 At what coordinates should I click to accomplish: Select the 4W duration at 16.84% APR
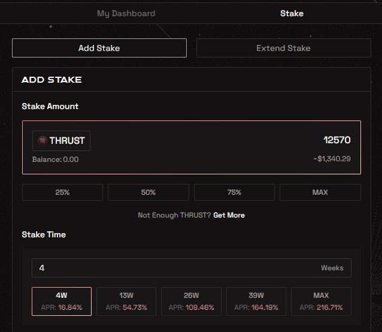(x=62, y=301)
